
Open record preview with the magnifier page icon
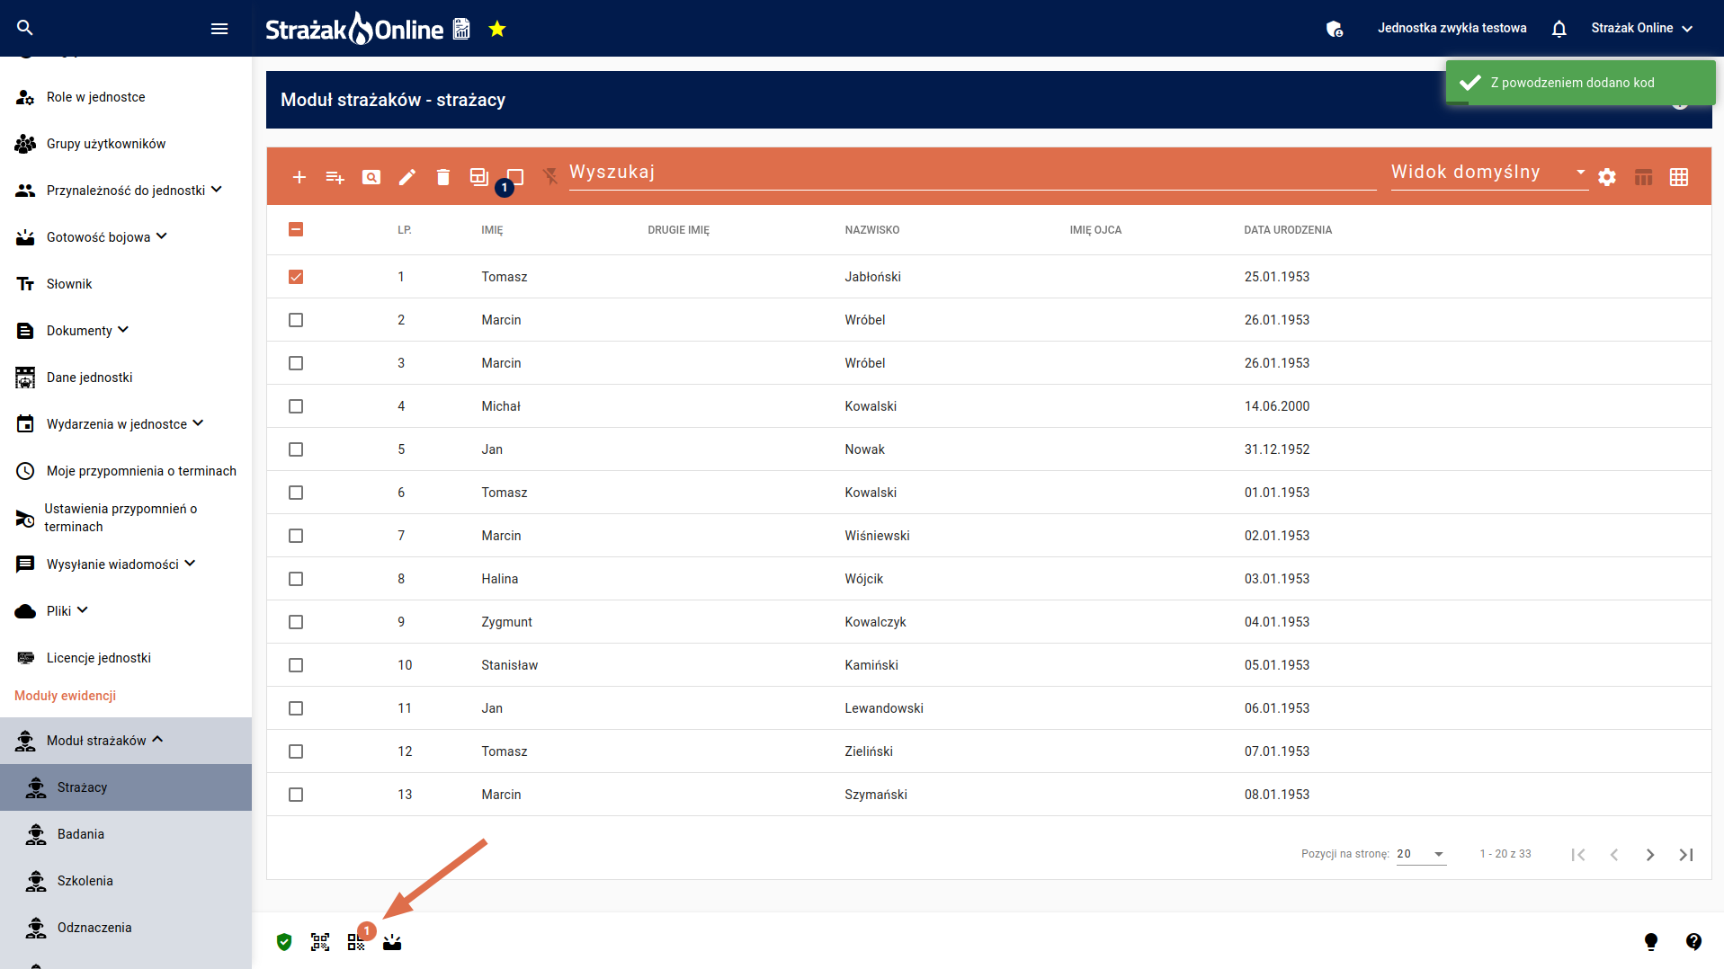click(x=371, y=177)
